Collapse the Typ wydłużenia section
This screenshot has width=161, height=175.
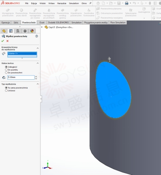[38, 84]
